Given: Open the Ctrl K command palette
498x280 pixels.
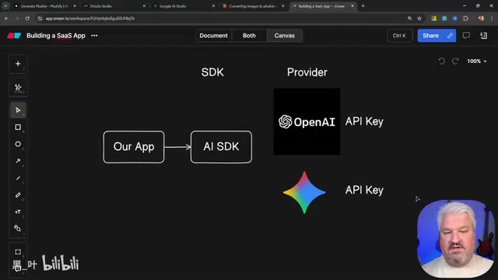Looking at the screenshot, I should coord(399,36).
